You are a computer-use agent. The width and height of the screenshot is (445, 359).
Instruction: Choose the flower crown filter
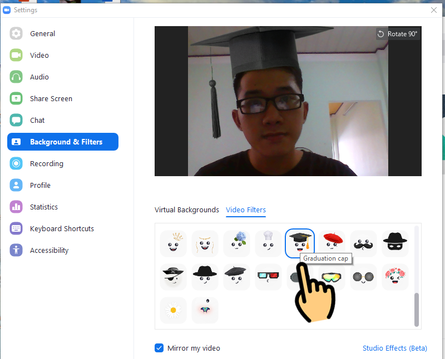tap(395, 276)
